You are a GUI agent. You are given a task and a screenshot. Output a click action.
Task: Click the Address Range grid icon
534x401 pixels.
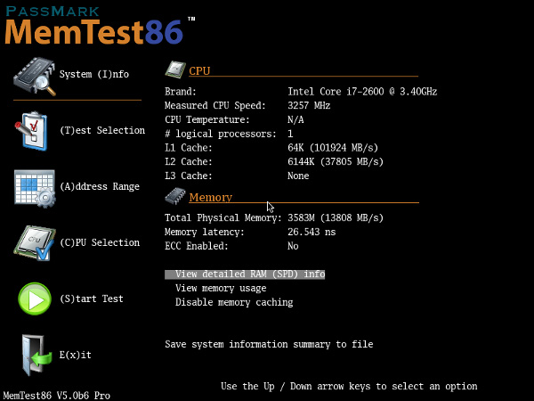(35, 189)
